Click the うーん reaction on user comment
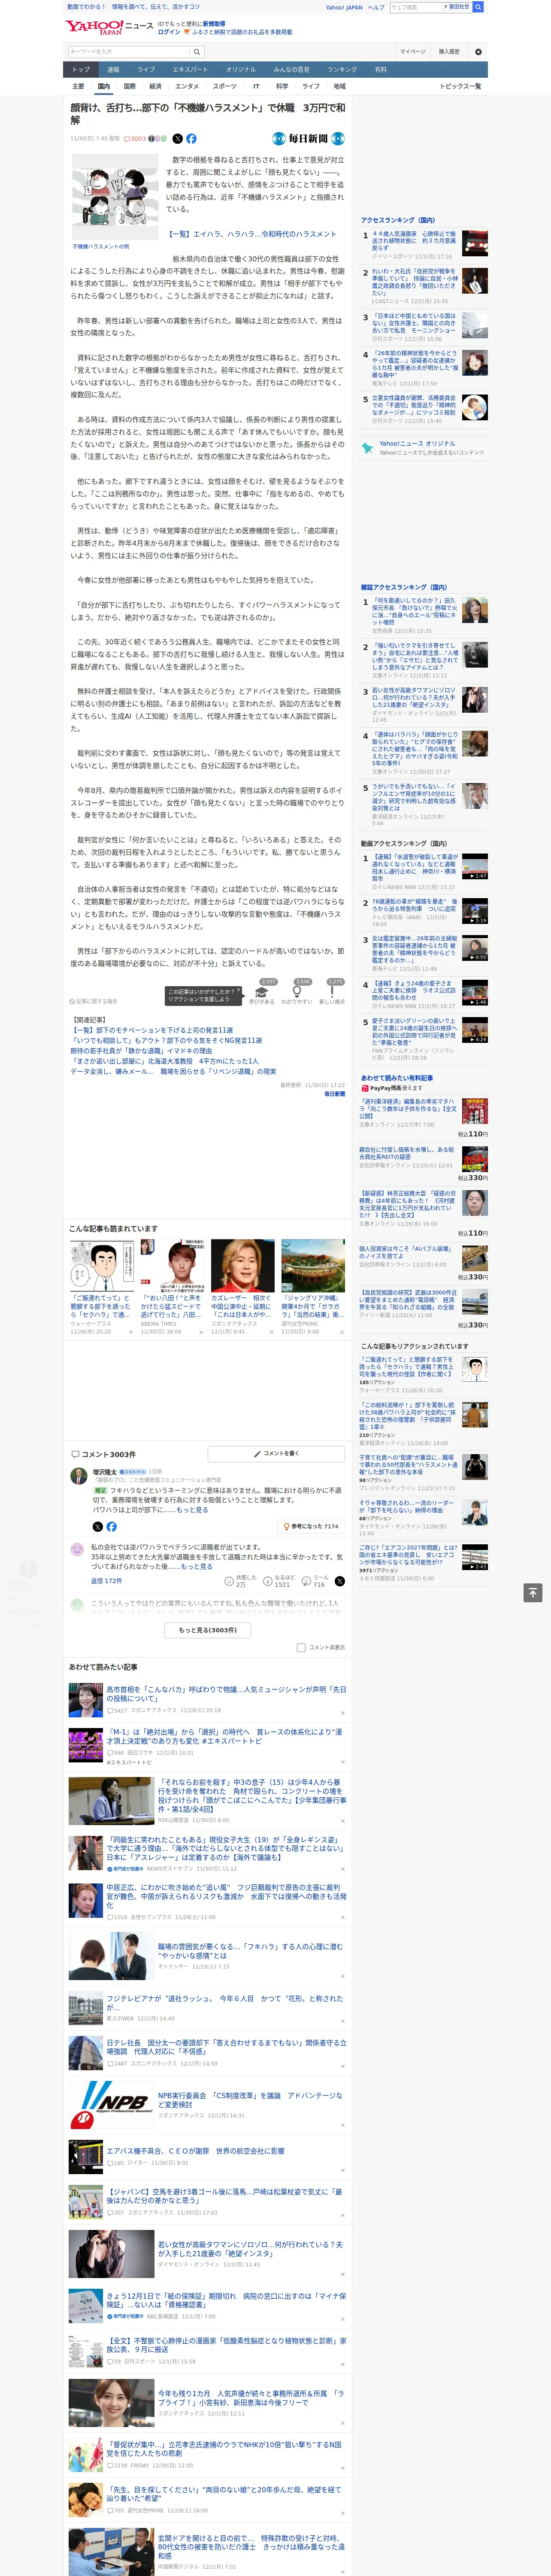Viewport: 551px width, 2576px height. click(314, 1581)
